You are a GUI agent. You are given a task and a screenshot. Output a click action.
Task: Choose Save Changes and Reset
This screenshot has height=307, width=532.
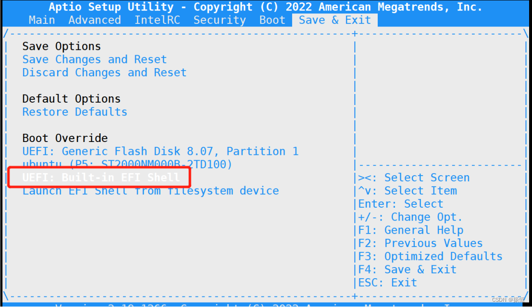95,59
